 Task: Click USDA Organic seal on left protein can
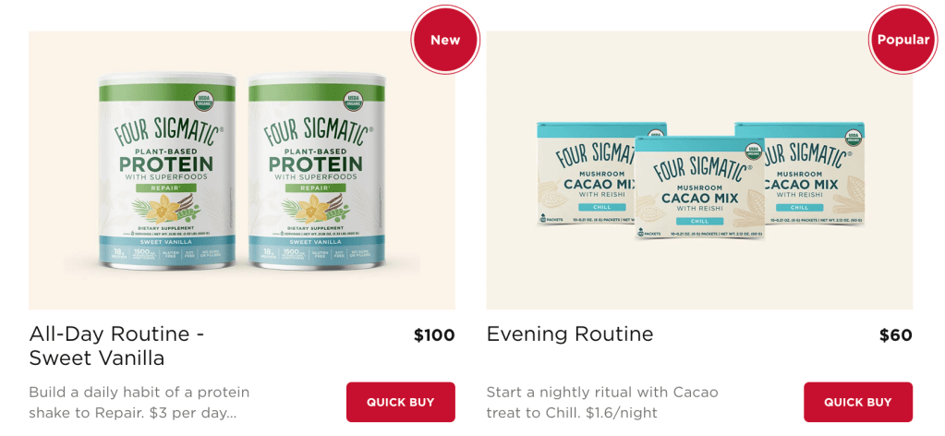tap(202, 101)
